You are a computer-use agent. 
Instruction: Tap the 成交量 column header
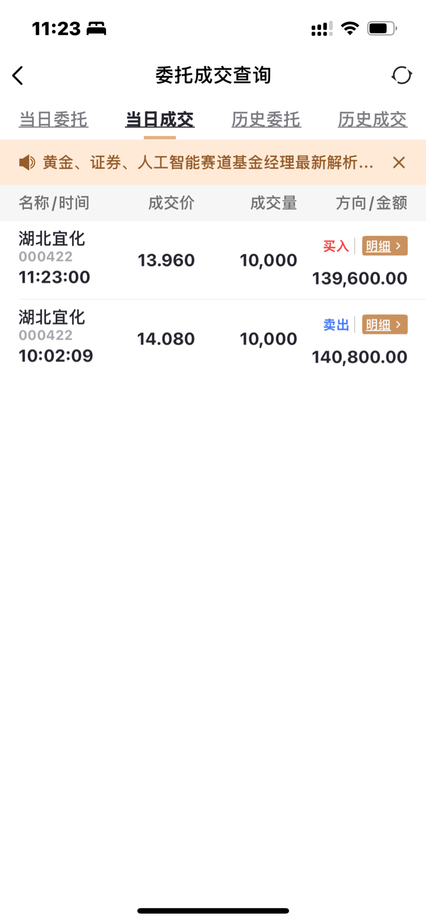pyautogui.click(x=273, y=203)
